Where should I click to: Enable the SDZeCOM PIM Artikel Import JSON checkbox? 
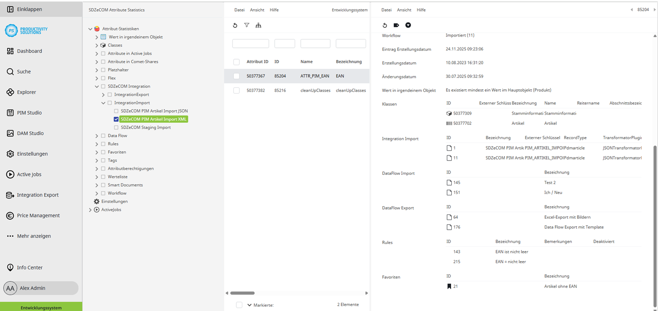[116, 111]
